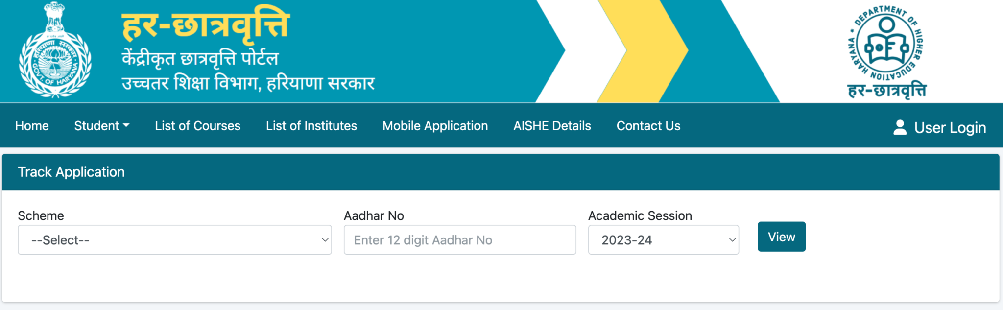
Task: Choose --Select-- in the Scheme combo box
Action: click(175, 240)
